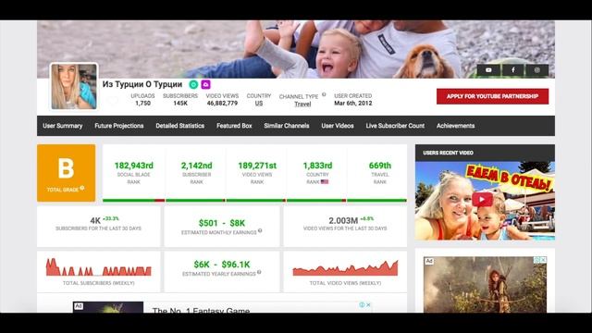Screen dimensions: 592x333
Task: Close the sidebar ad with X icon
Action: click(x=543, y=260)
